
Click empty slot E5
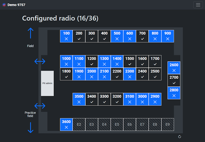[117, 124]
